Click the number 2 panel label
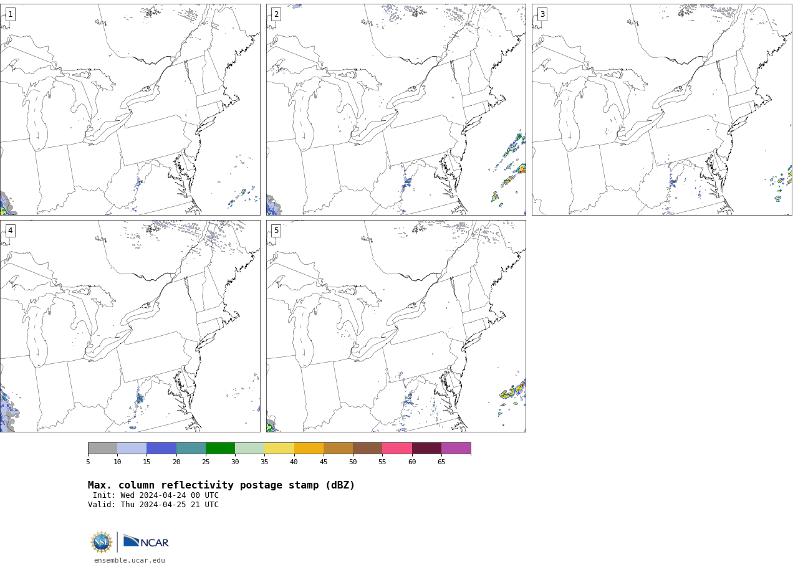 276,14
